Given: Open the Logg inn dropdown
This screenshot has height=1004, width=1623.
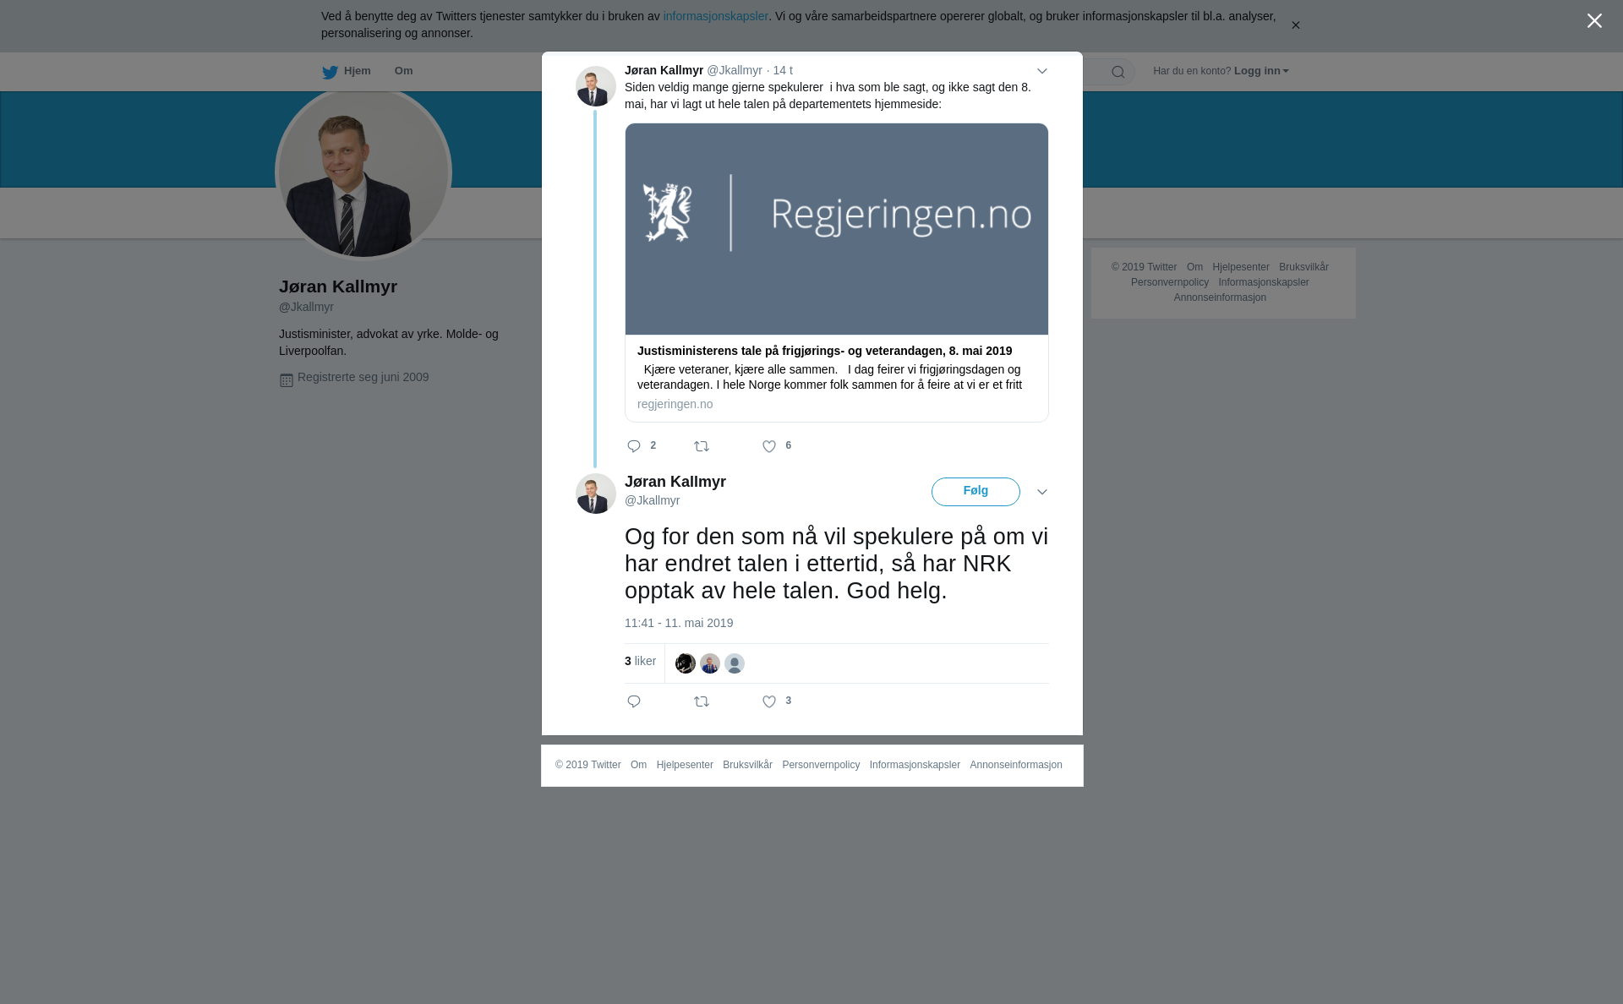Looking at the screenshot, I should coord(1261,71).
